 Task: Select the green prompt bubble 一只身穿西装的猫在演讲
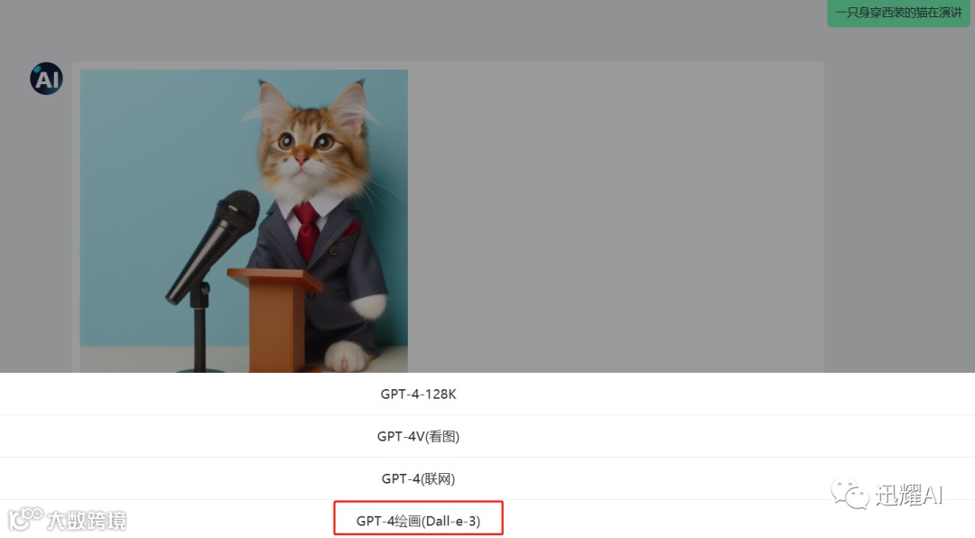click(x=898, y=13)
